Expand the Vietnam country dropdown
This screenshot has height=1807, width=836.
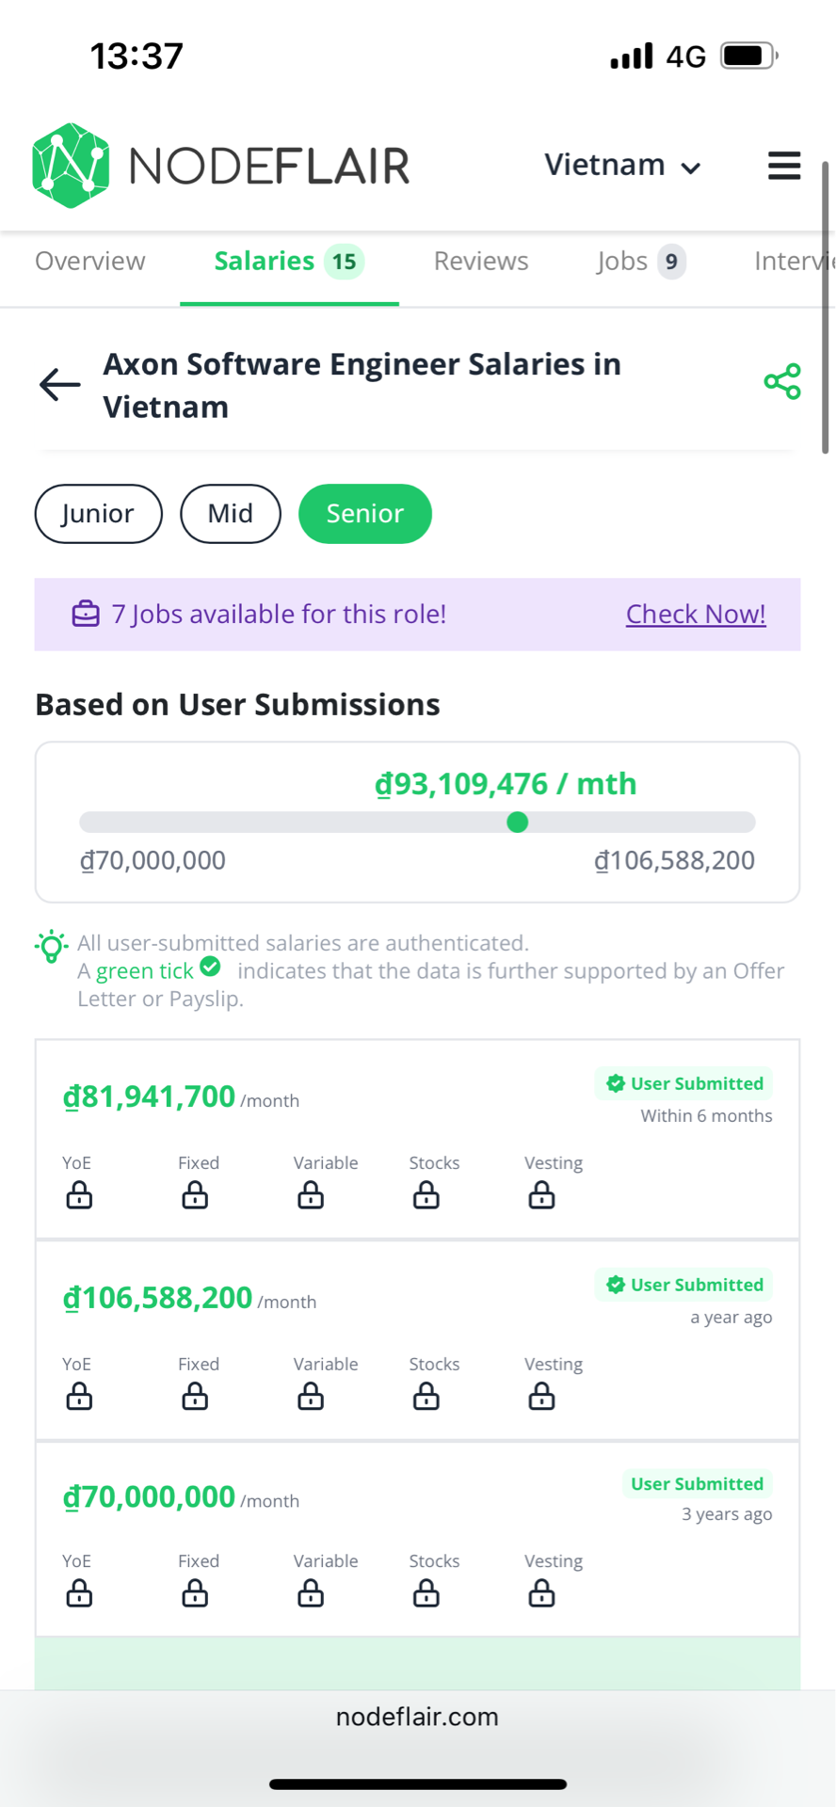(x=623, y=166)
